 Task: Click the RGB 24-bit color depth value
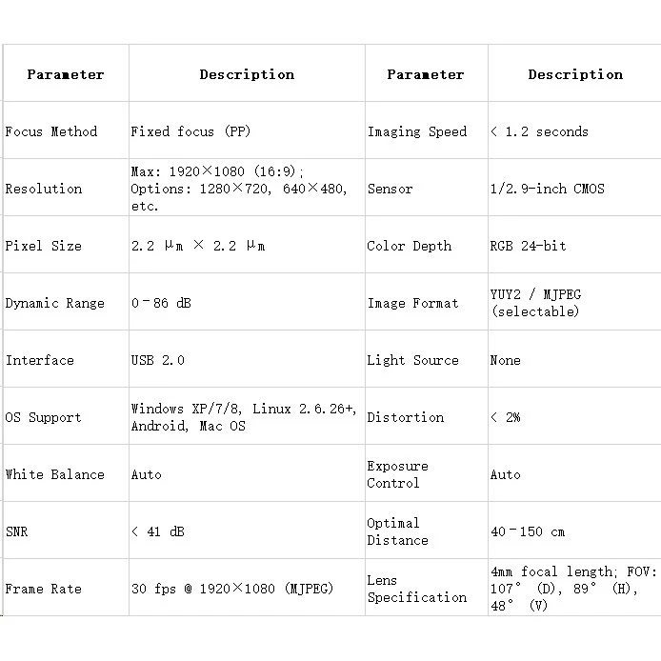pos(528,246)
